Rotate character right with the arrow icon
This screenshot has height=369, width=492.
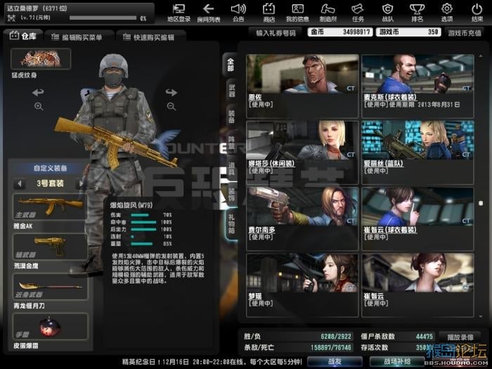(x=171, y=92)
